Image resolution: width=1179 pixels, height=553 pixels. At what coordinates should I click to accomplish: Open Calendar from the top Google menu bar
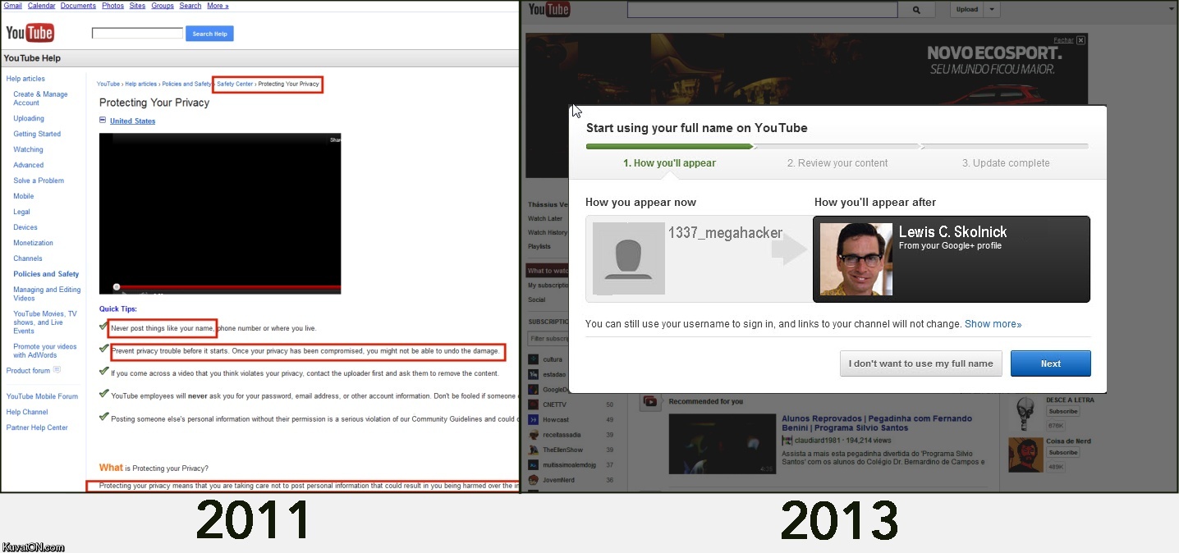41,4
